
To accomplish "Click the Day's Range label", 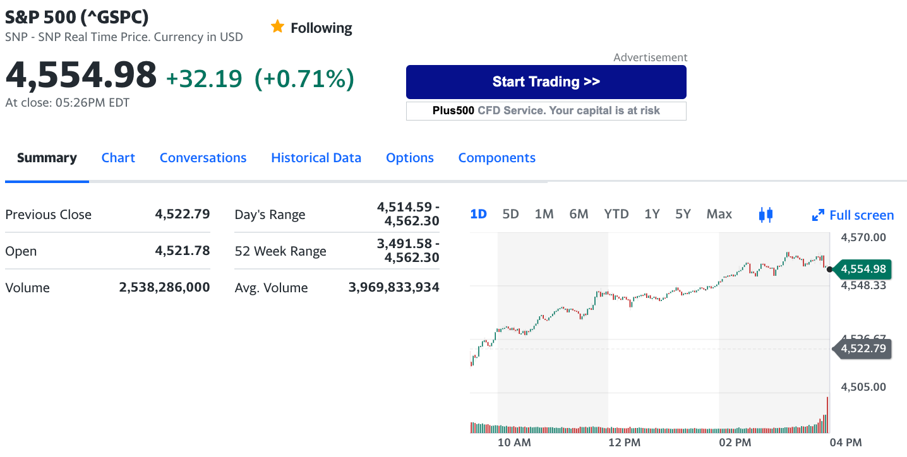I will [270, 215].
